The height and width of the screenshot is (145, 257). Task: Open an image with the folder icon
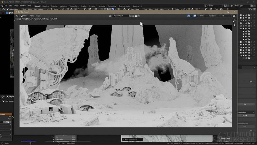136,16
